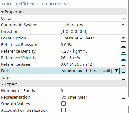
Task: Open the Representation ellipsis selector
Action: pyautogui.click(x=123, y=97)
